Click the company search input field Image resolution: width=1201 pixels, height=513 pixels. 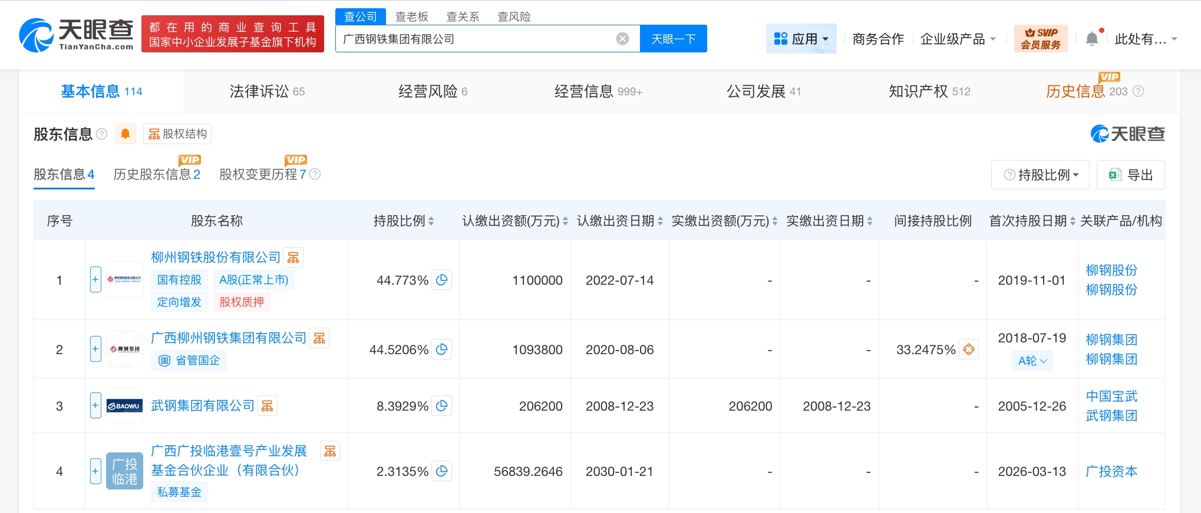tap(474, 39)
